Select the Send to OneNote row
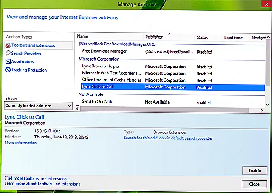272x193 pixels. [x=173, y=102]
